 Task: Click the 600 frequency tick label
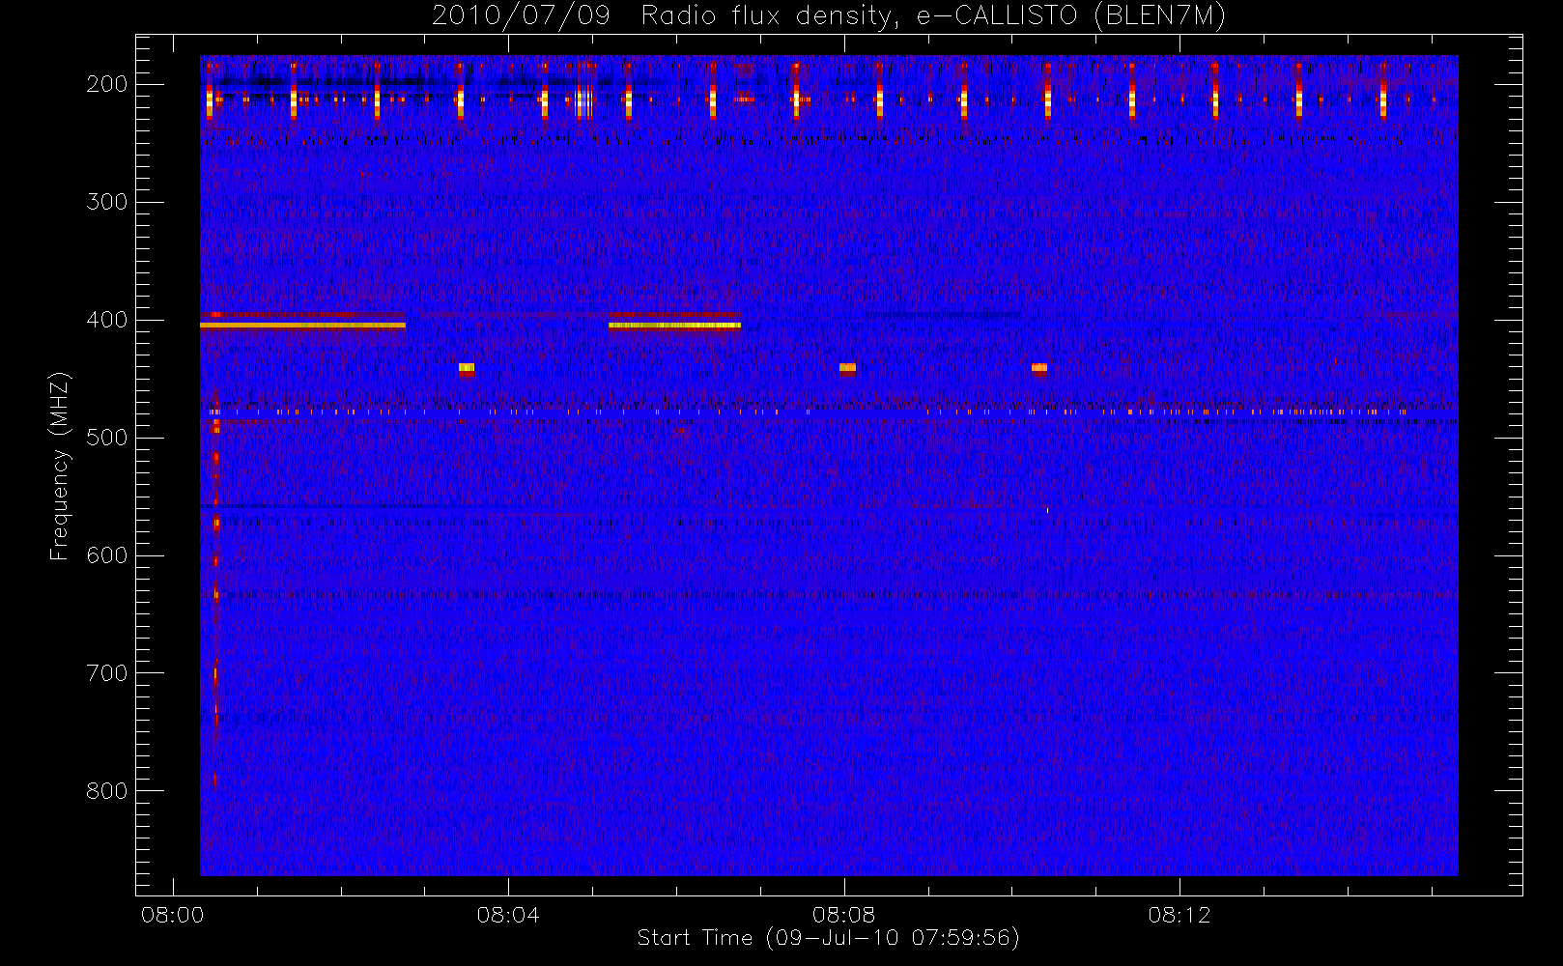pos(107,555)
